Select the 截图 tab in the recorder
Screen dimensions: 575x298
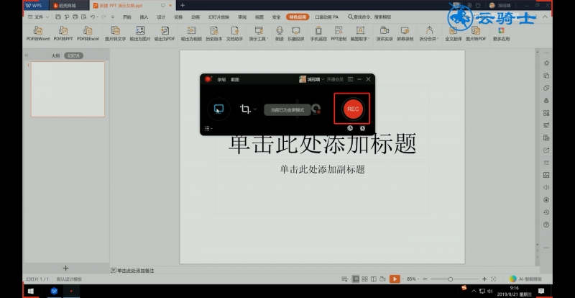point(235,79)
